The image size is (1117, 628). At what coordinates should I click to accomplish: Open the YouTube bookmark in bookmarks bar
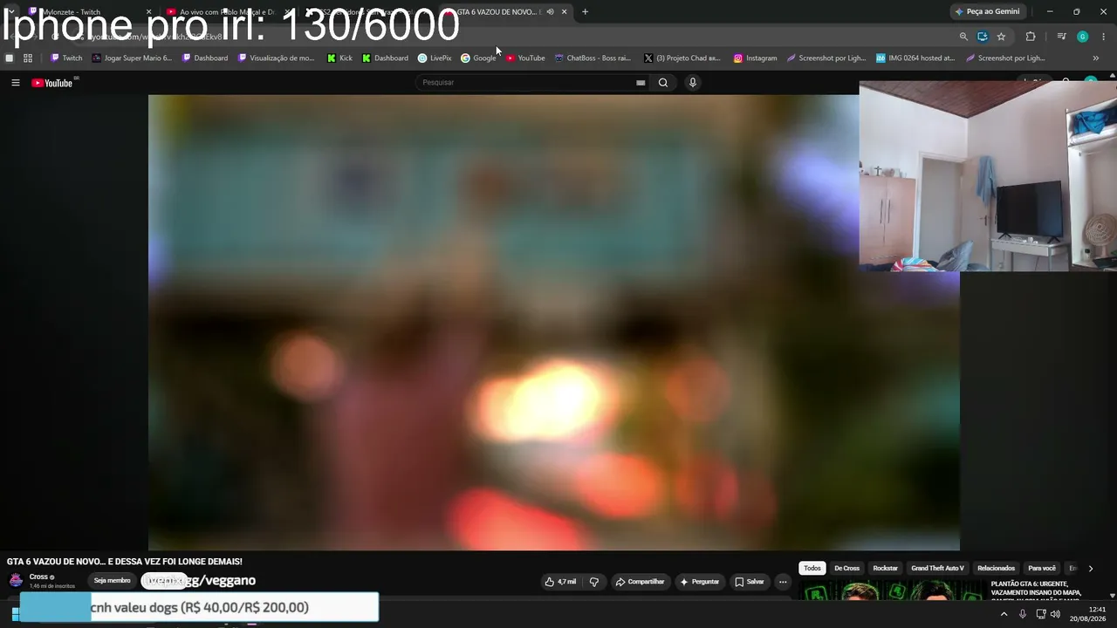pos(525,58)
